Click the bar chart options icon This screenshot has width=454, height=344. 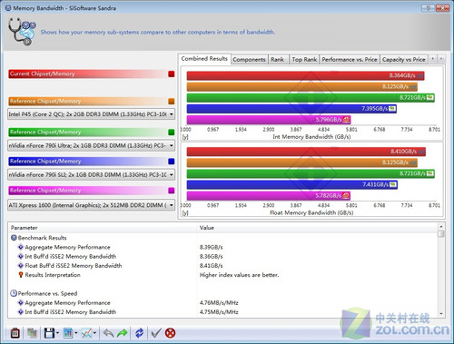point(68,333)
